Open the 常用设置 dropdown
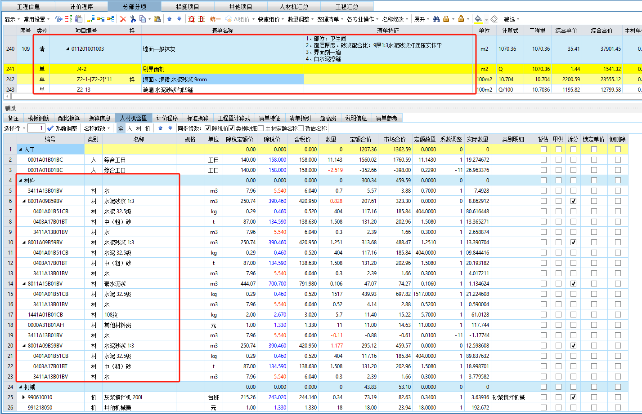The image size is (642, 414). click(36, 19)
